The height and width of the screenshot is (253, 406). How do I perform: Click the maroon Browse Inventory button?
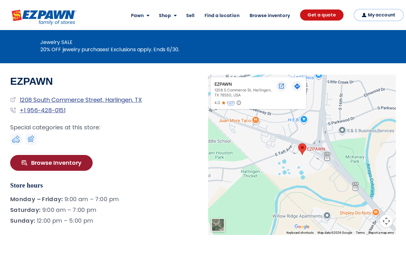click(51, 163)
